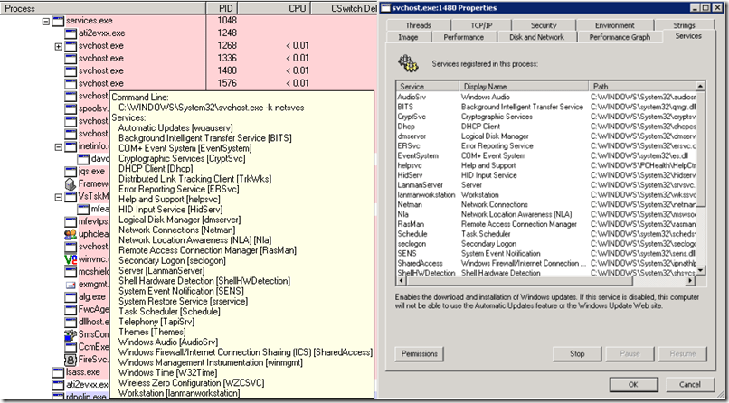Collapse the inetinfo process tree node
This screenshot has width=729, height=403.
pos(58,146)
